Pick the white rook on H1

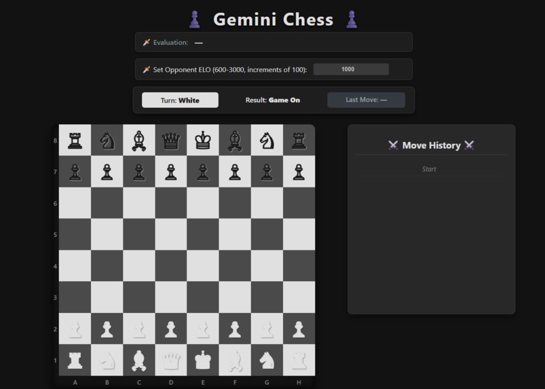(299, 360)
